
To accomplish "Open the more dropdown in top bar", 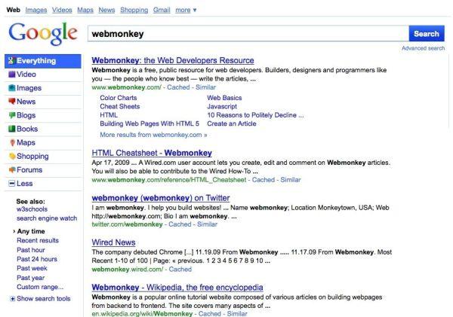I will [186, 10].
